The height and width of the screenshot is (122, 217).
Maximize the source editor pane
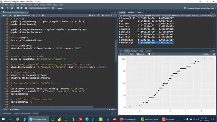click(x=115, y=13)
